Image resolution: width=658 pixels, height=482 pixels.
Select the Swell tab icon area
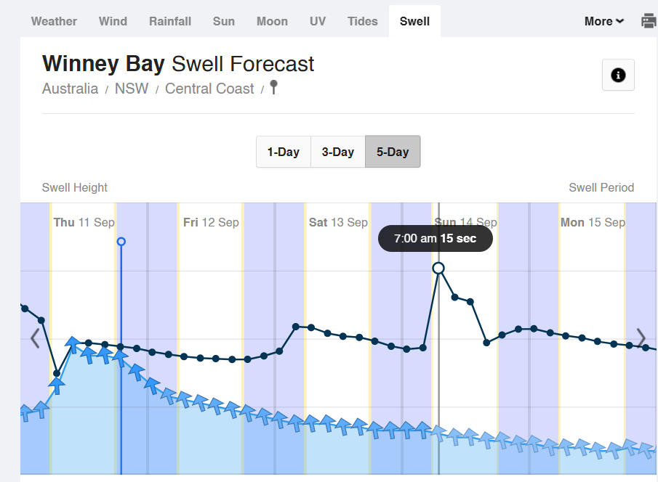pos(414,21)
